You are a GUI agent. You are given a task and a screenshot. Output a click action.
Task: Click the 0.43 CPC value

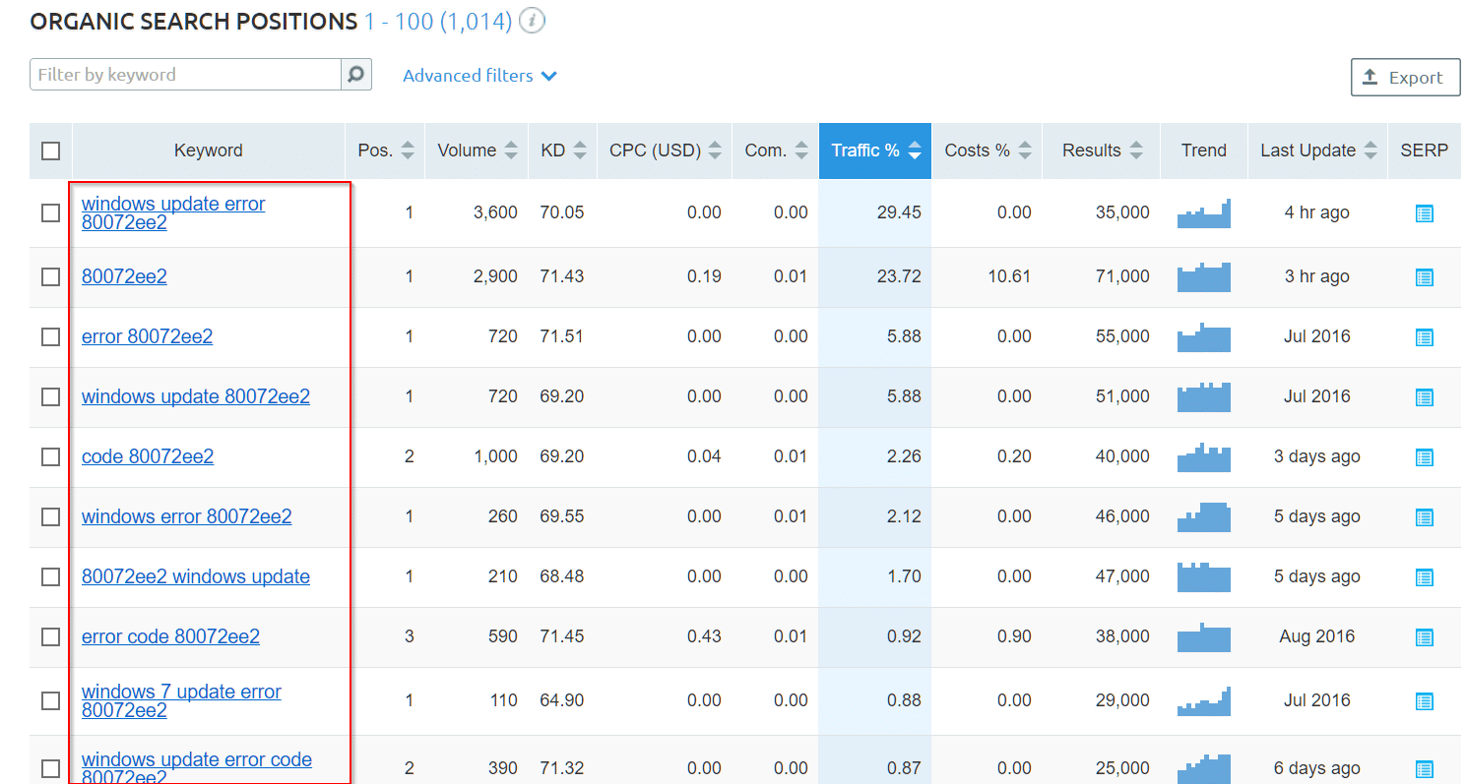coord(704,636)
